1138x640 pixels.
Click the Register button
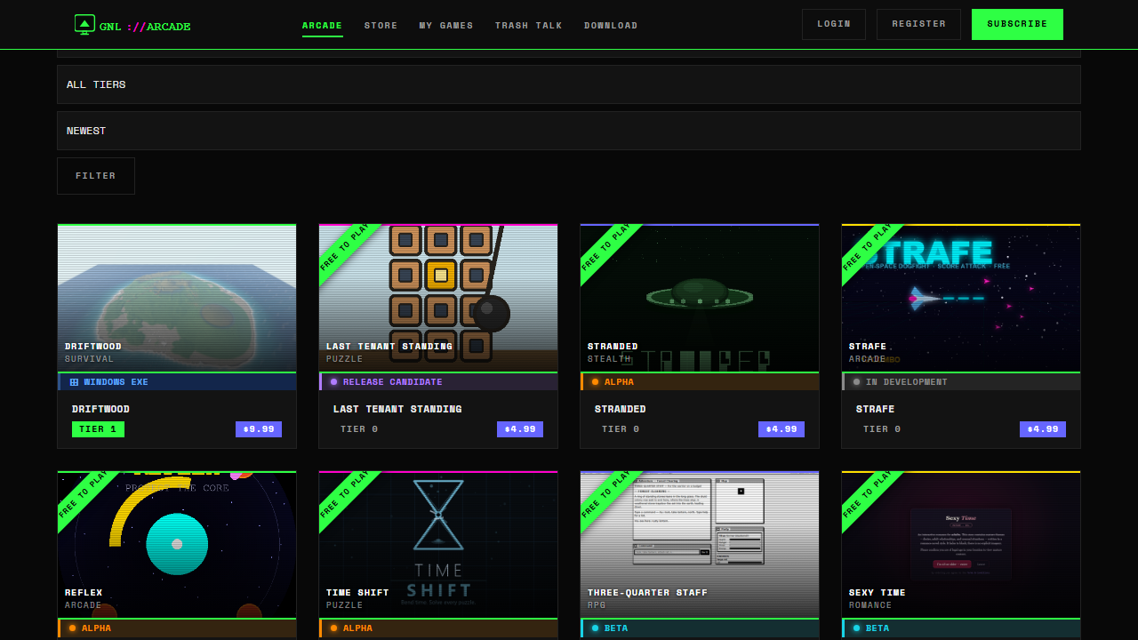tap(918, 24)
